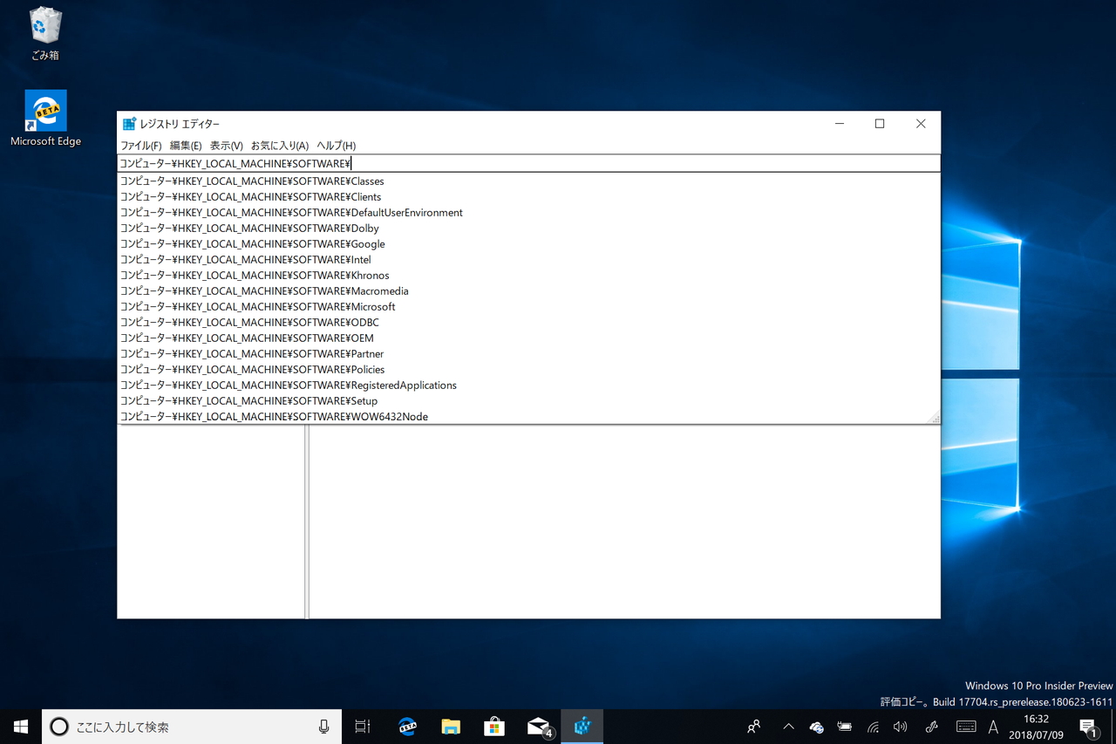Select the SOFTWARE¥Google suggestion
This screenshot has width=1116, height=744.
(528, 244)
